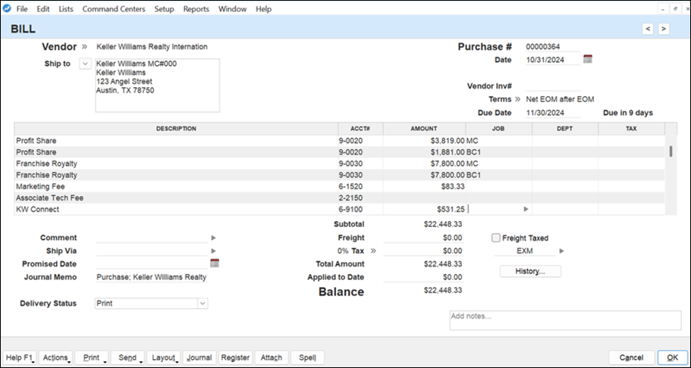This screenshot has height=368, width=691.
Task: Click account 6-1520 cell
Action: point(360,186)
